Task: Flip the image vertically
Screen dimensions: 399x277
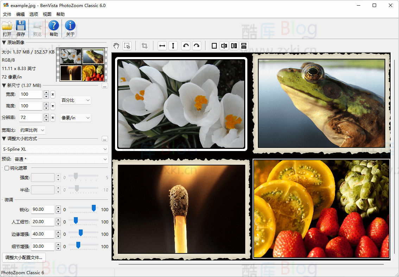Action: pos(173,46)
